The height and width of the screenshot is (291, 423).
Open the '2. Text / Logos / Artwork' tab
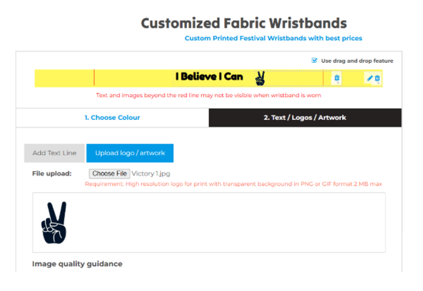(x=305, y=118)
